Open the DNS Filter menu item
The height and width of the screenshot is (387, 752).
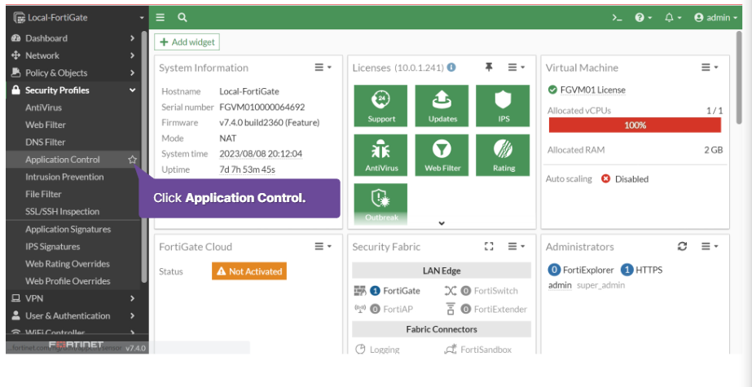(45, 142)
